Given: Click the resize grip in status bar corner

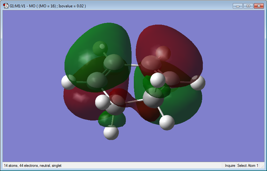Looking at the screenshot, I should coord(263,166).
